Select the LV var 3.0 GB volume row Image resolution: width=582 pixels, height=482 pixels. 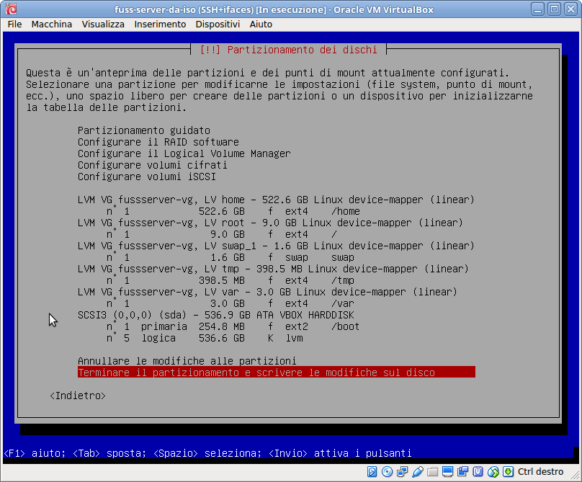pyautogui.click(x=267, y=292)
